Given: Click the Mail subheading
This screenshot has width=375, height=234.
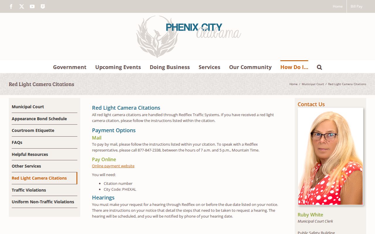Looking at the screenshot, I should [97, 138].
